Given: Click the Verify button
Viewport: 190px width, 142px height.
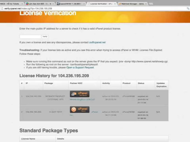Looking at the screenshot, I should 45,36.
